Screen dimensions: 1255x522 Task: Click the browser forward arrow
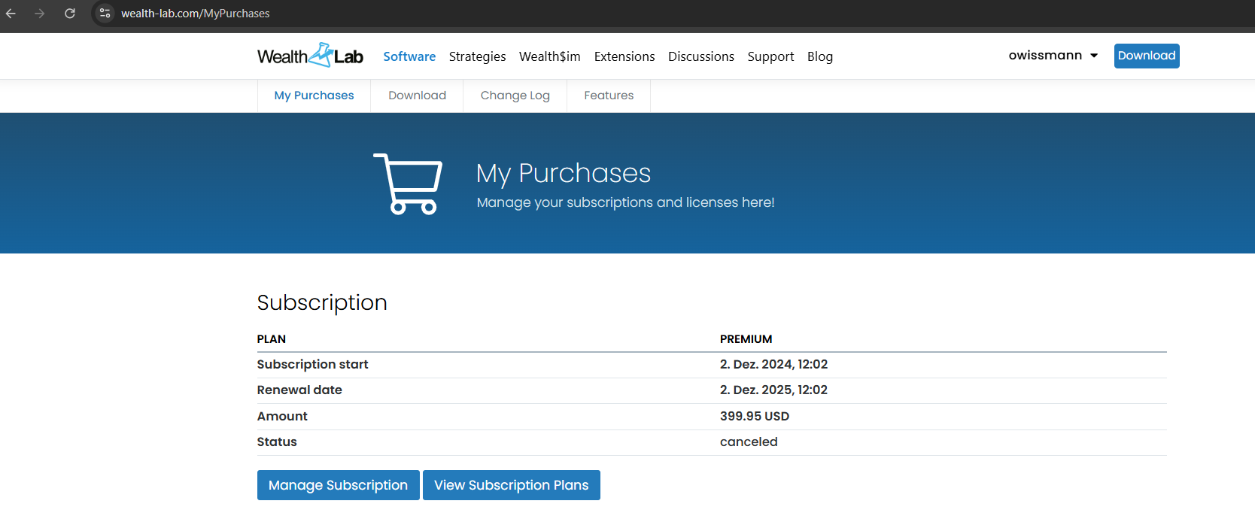[40, 14]
